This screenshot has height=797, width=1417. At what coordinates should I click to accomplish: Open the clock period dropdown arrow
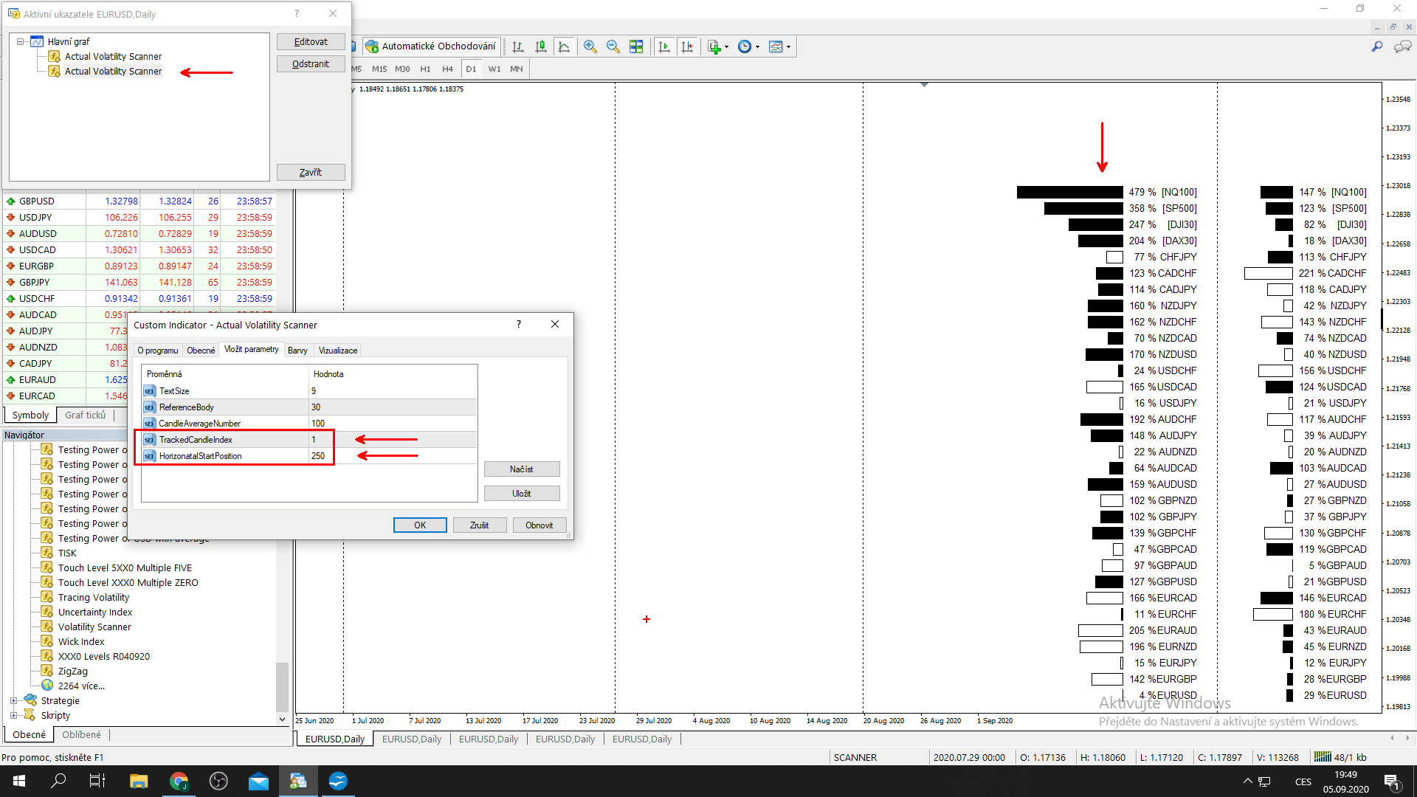coord(759,46)
